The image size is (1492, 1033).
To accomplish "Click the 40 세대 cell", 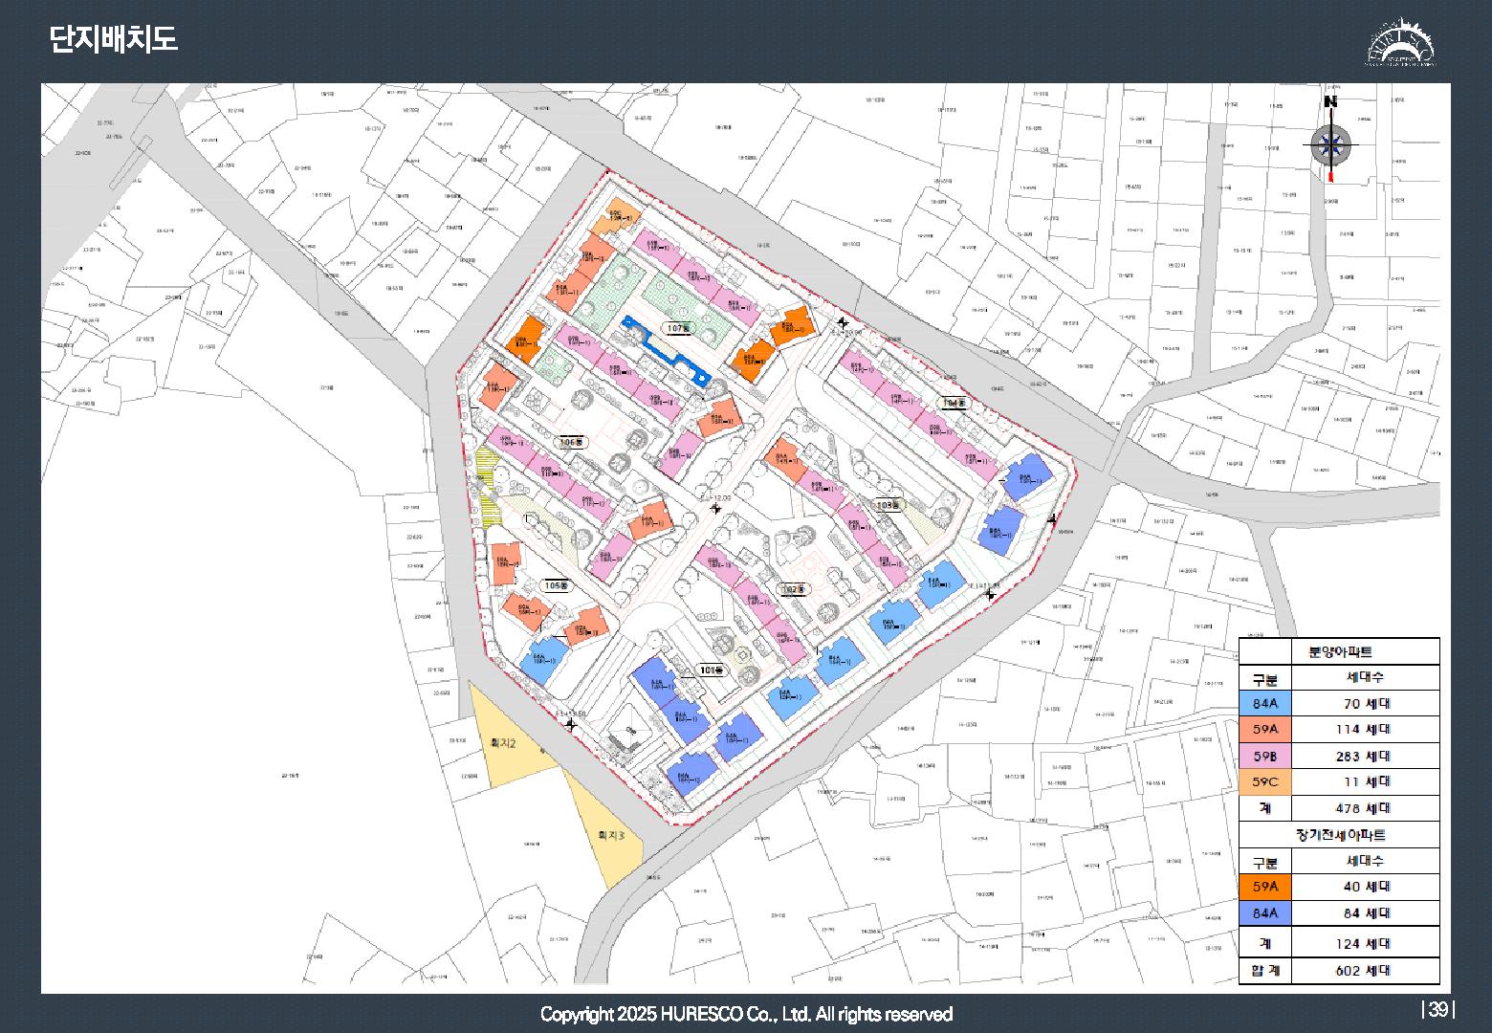I will (x=1365, y=887).
